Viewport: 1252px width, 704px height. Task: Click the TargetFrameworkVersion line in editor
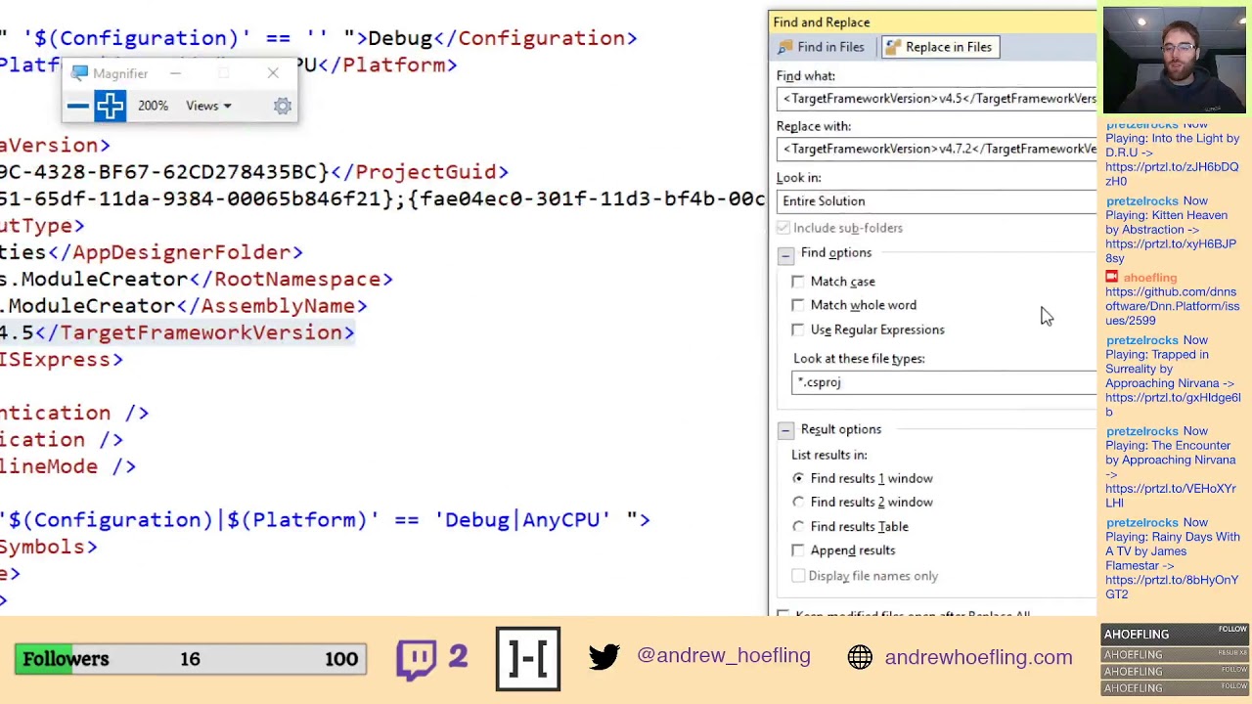[177, 332]
